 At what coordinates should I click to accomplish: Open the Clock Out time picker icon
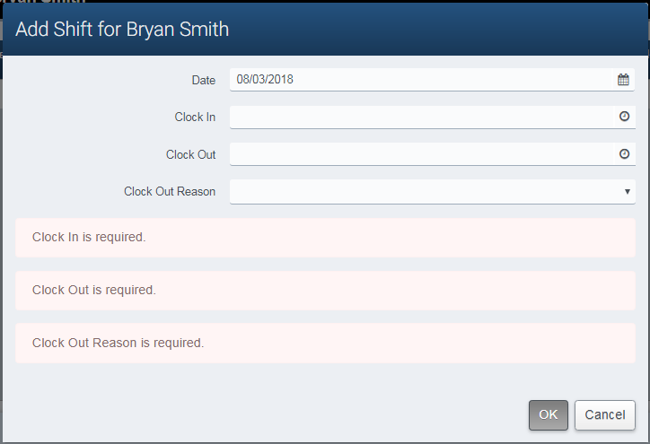624,154
